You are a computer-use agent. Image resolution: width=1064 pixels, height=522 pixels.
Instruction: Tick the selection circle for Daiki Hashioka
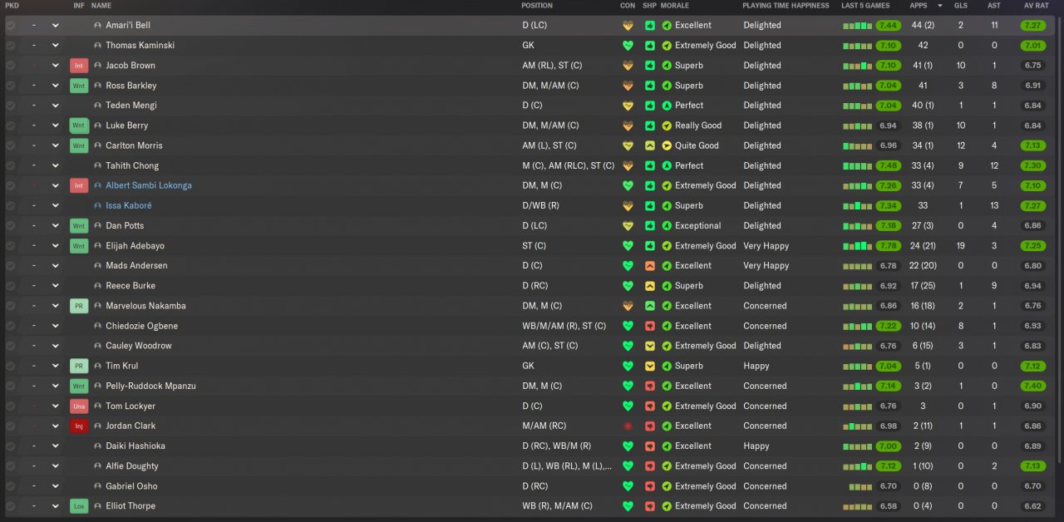pyautogui.click(x=10, y=446)
